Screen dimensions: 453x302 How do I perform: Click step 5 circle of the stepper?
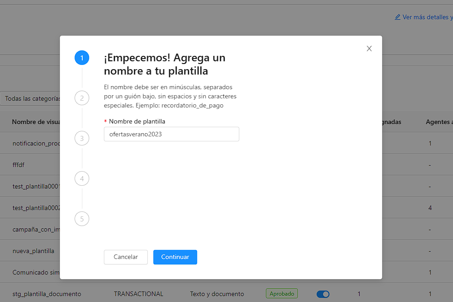coord(82,219)
